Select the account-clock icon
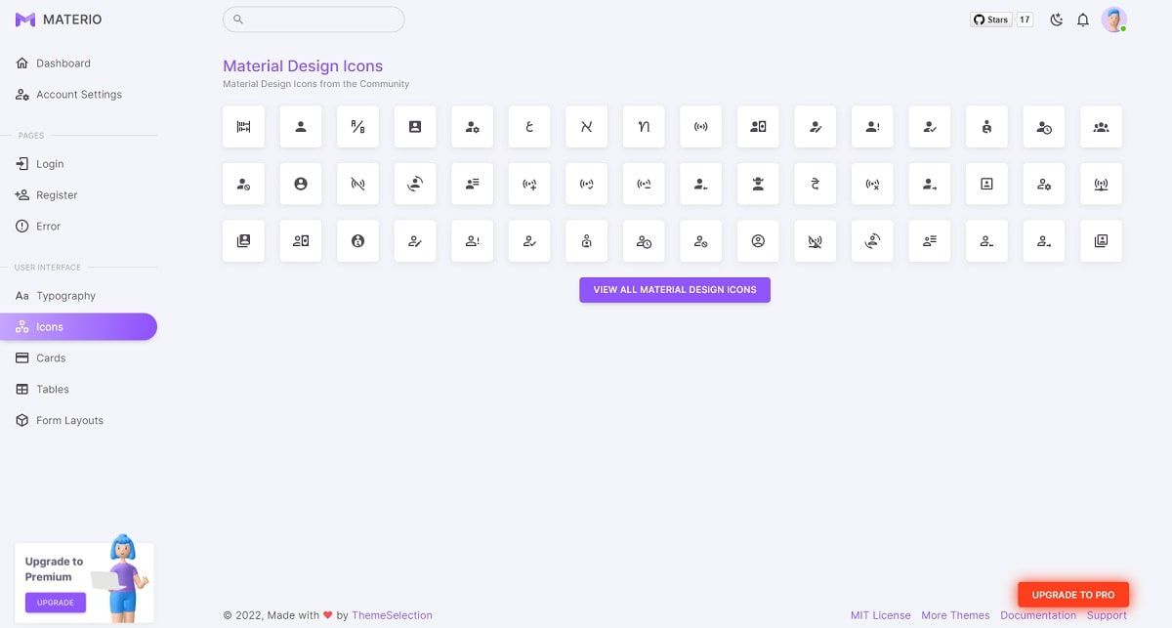The height and width of the screenshot is (628, 1172). (1043, 126)
